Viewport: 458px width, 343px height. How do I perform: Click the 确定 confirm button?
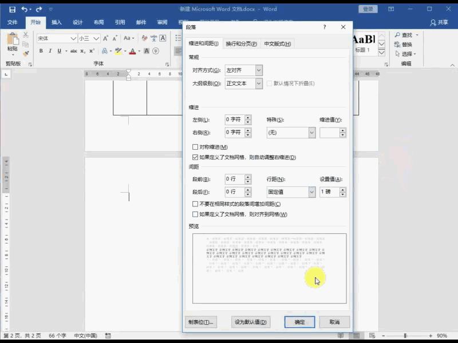299,322
